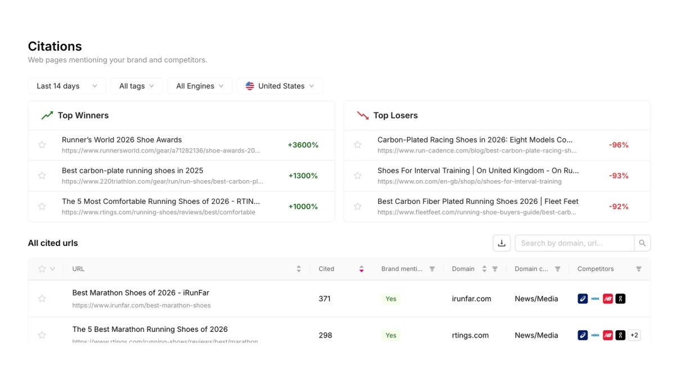Star the Shoes For Interval Training entry
Image resolution: width=675 pixels, height=379 pixels.
357,176
